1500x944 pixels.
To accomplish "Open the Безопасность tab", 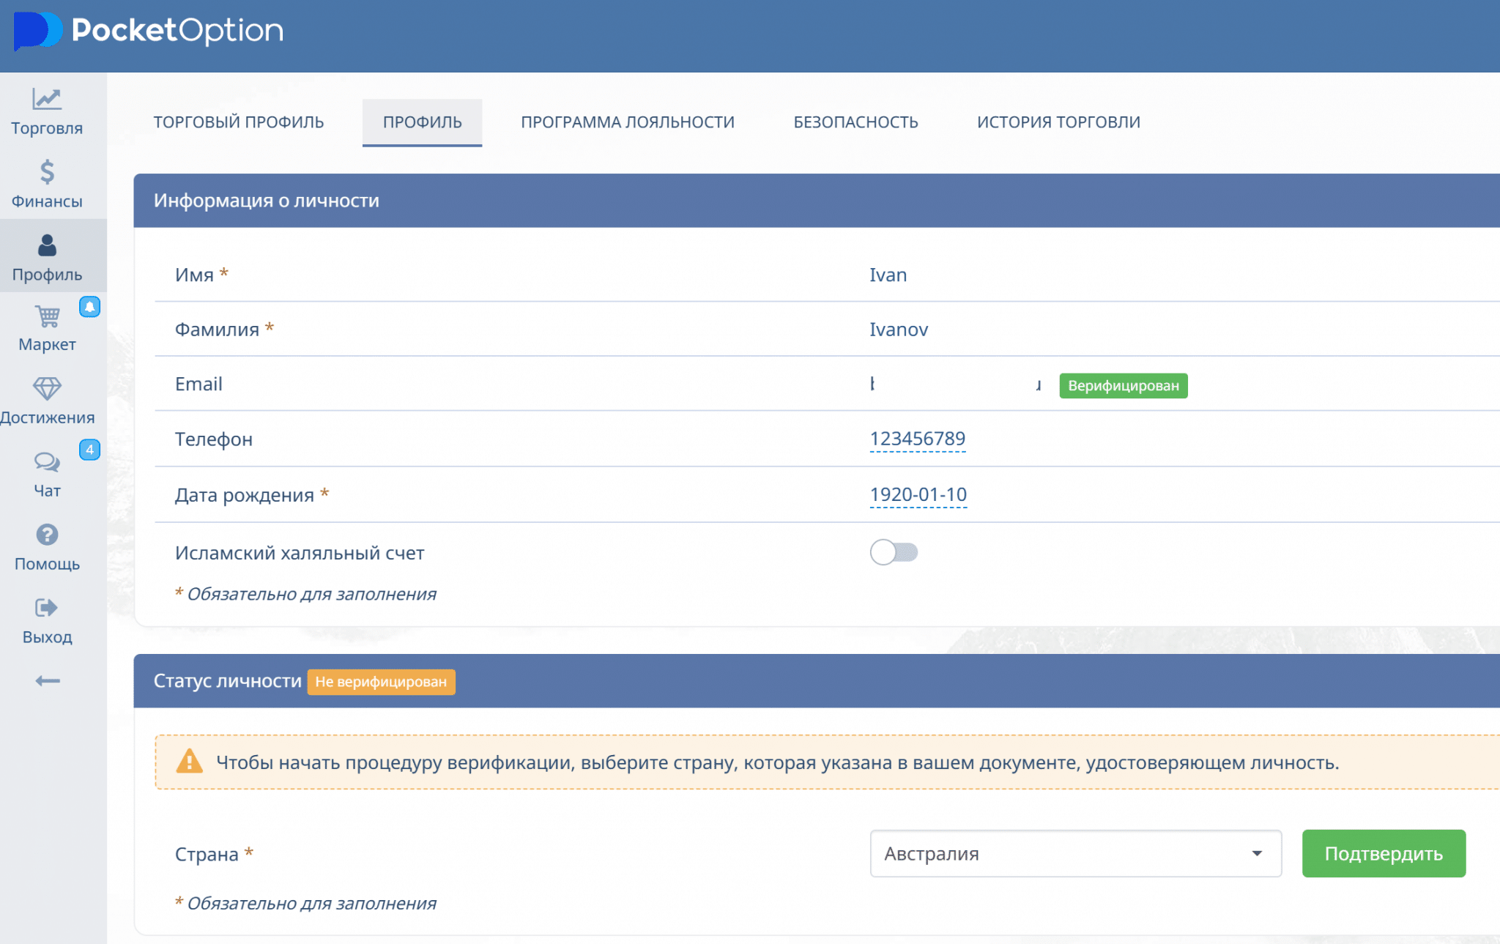I will coord(855,122).
